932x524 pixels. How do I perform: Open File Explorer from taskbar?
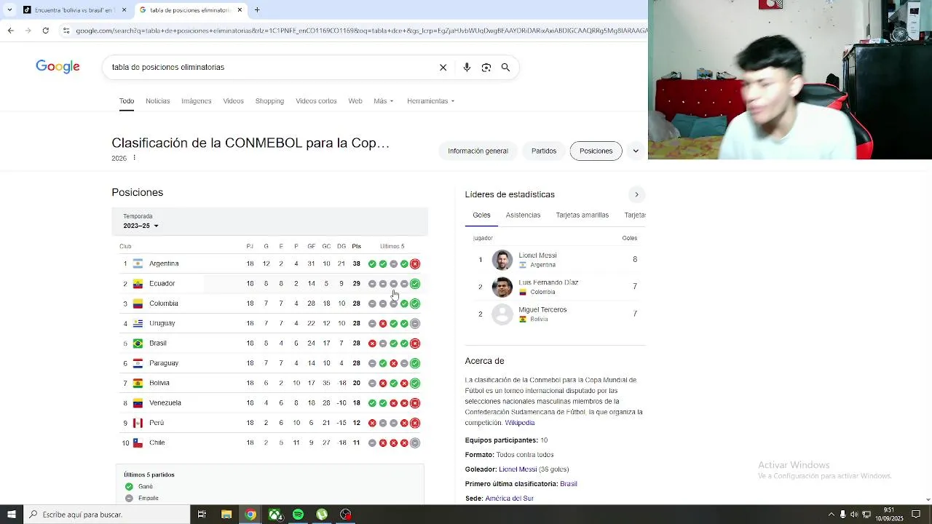click(226, 515)
